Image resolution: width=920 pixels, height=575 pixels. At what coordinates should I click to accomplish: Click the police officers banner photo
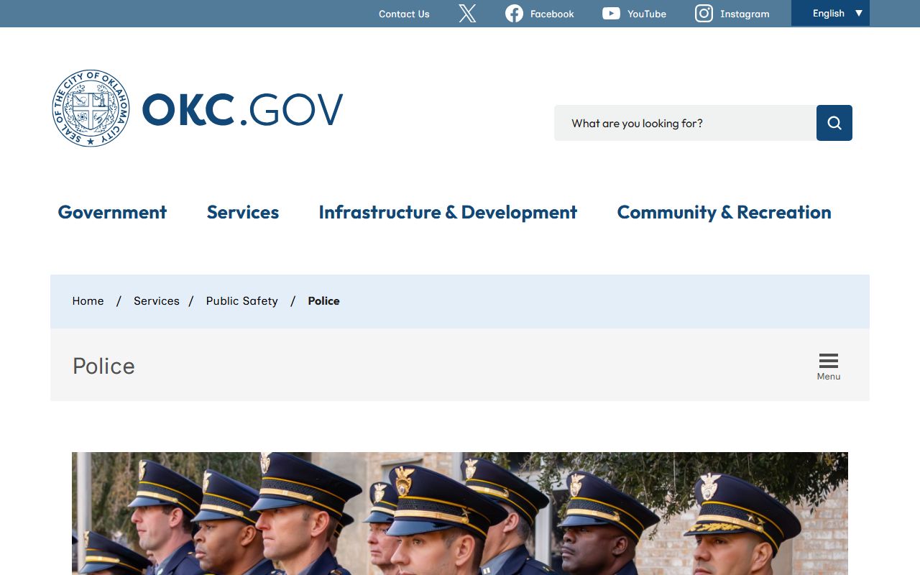pyautogui.click(x=460, y=513)
